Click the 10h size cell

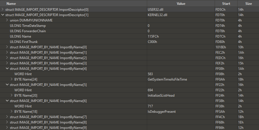pos(248,47)
